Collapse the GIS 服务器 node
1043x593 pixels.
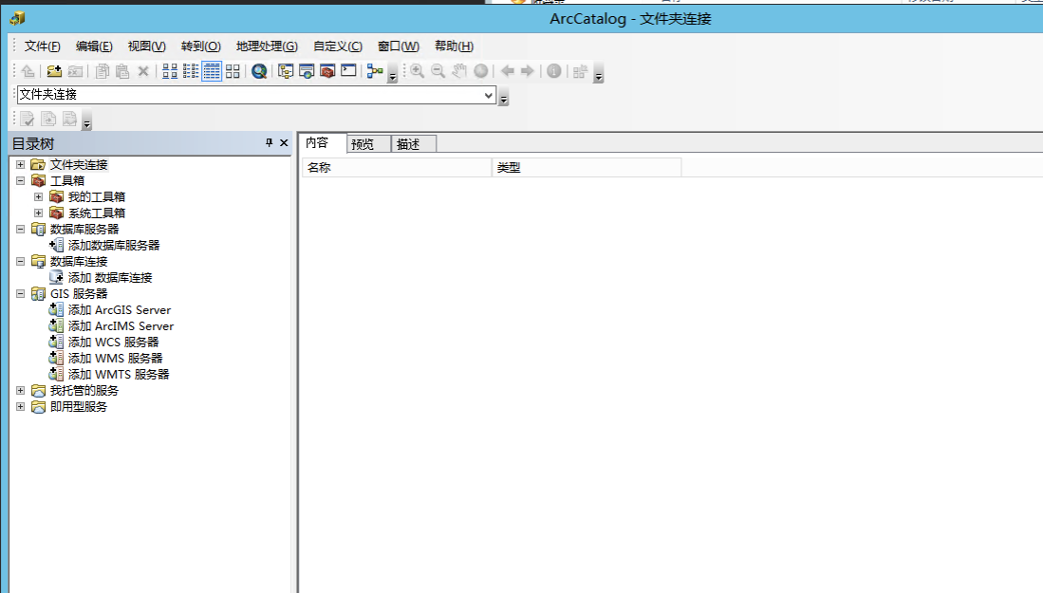click(21, 293)
